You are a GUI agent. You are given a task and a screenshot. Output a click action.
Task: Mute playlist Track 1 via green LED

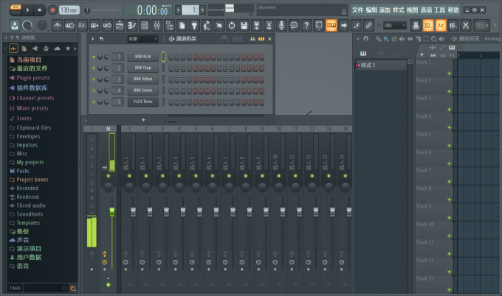tap(449, 74)
